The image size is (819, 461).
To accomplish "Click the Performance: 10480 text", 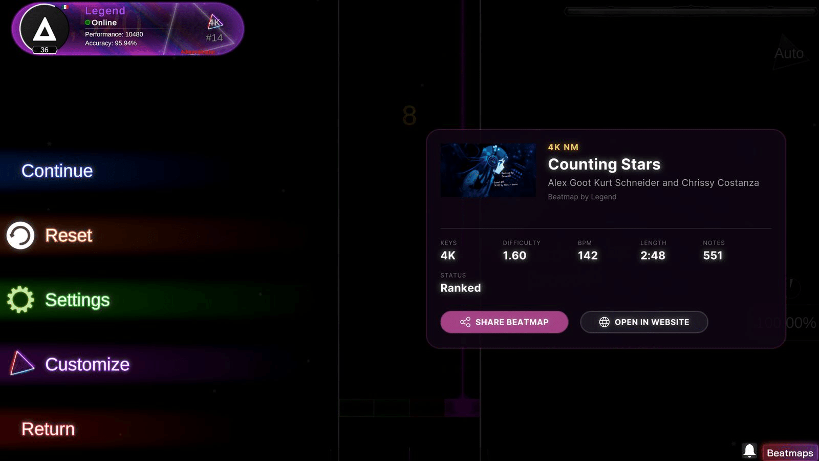I will tap(114, 34).
